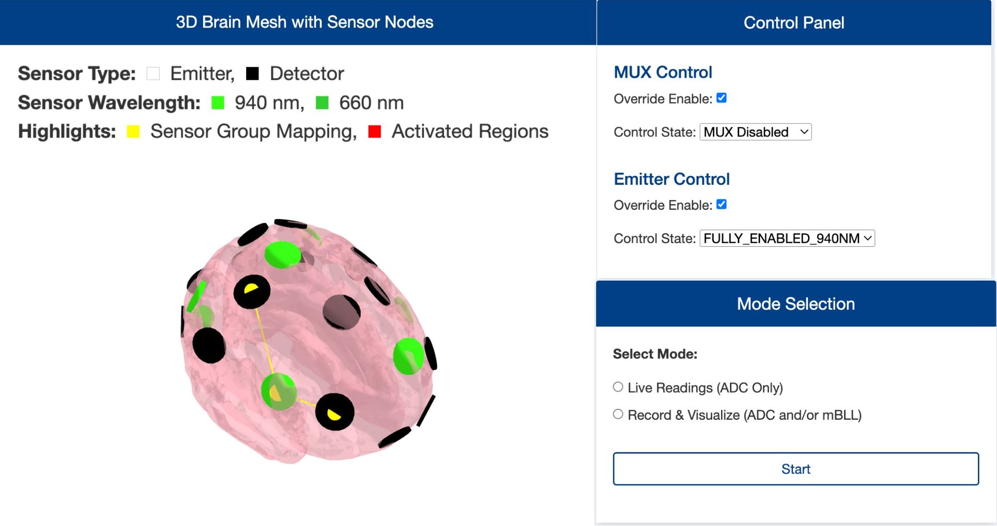Click the 660 nm green legend square

click(322, 103)
